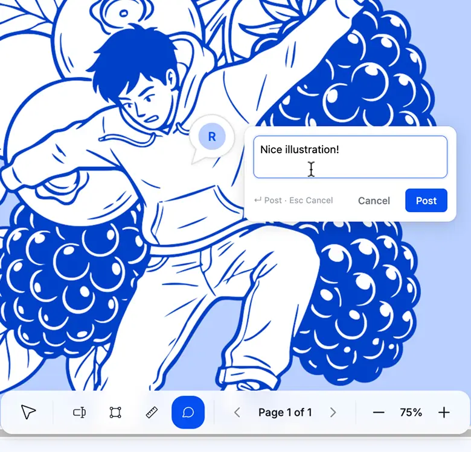Zoom out with the minus button

(379, 412)
